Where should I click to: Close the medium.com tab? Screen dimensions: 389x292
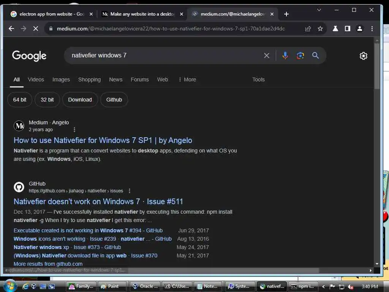(272, 14)
